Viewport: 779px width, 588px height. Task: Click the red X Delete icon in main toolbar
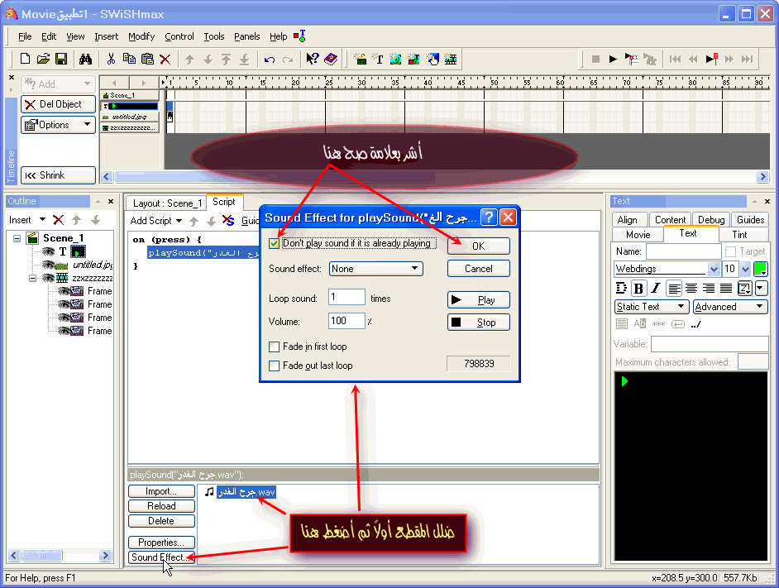[165, 60]
